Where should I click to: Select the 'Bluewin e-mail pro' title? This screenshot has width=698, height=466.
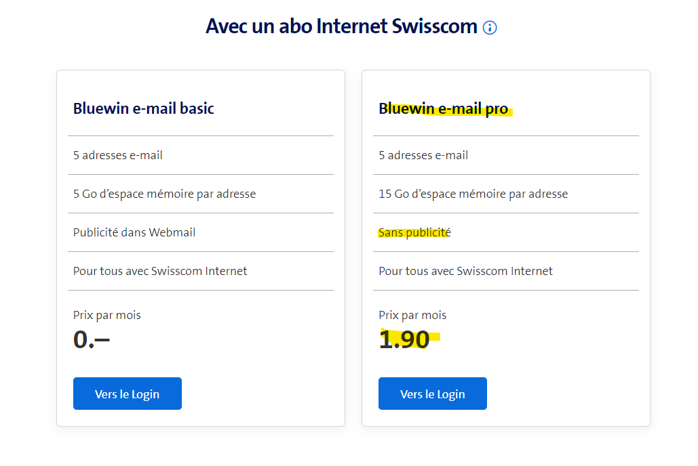[443, 108]
